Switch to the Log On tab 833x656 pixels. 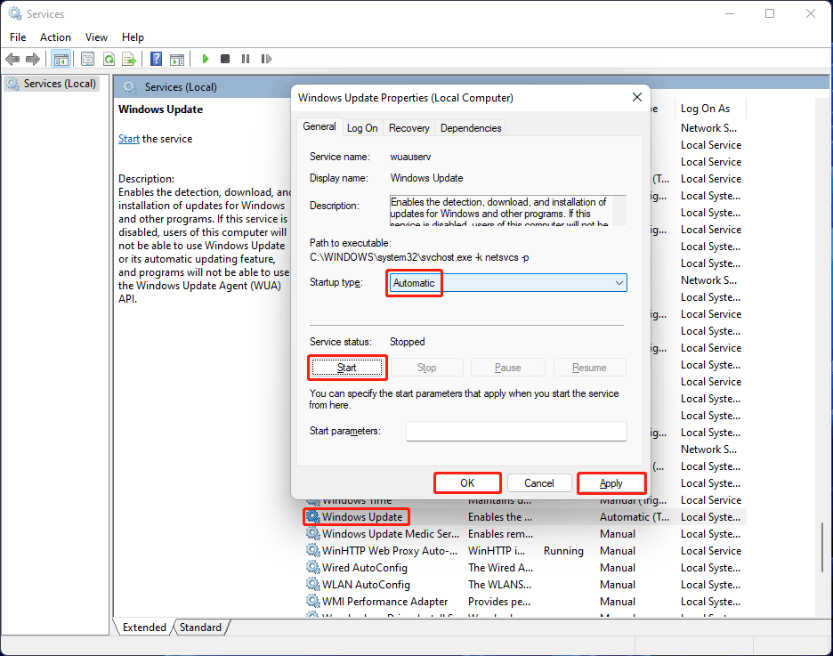tap(362, 128)
